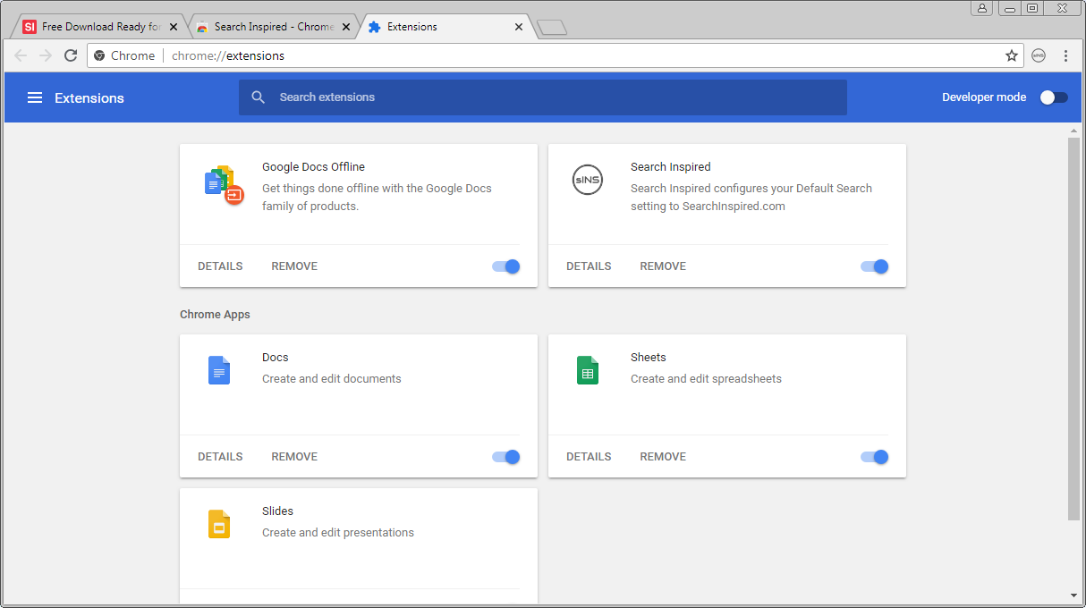Click the 'Create and edit presentations' description

tap(338, 533)
